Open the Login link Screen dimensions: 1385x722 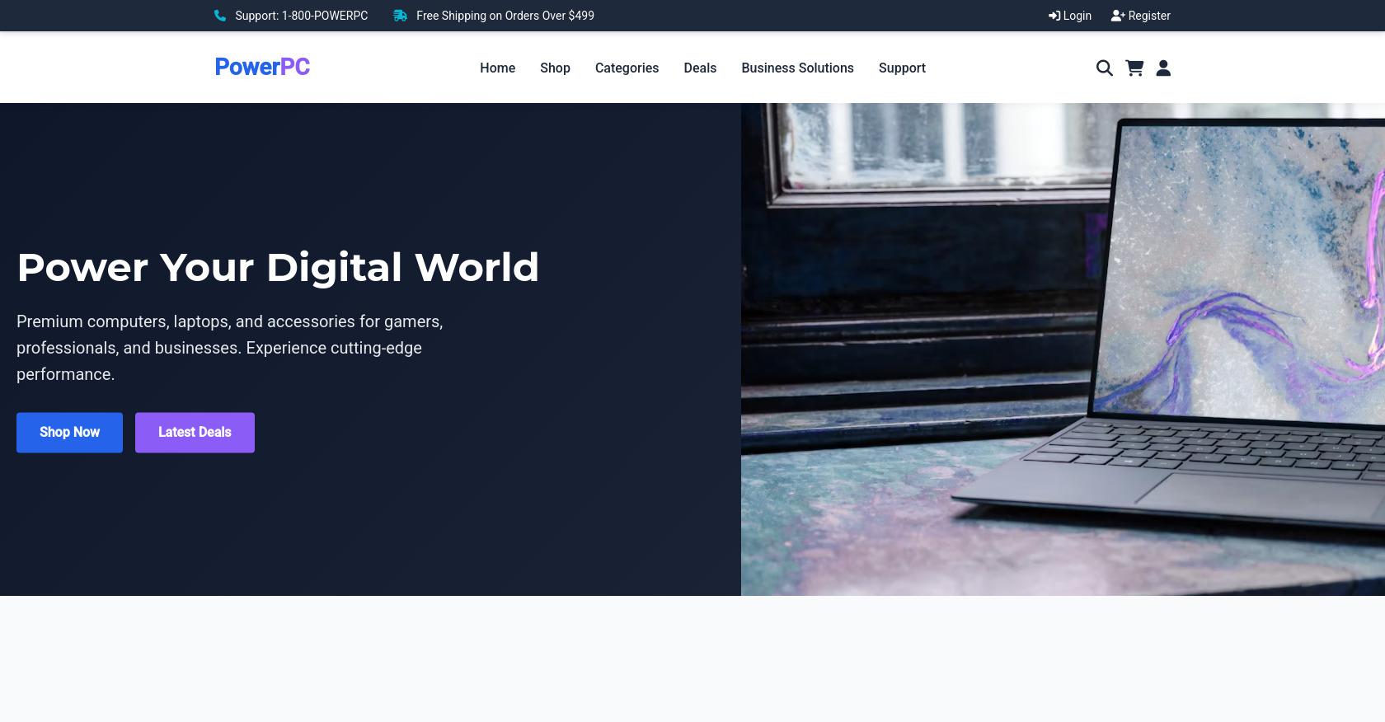pyautogui.click(x=1070, y=16)
